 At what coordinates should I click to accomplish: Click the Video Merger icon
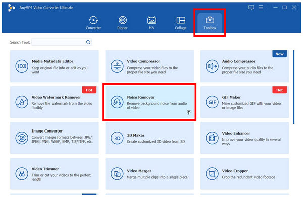117,174
